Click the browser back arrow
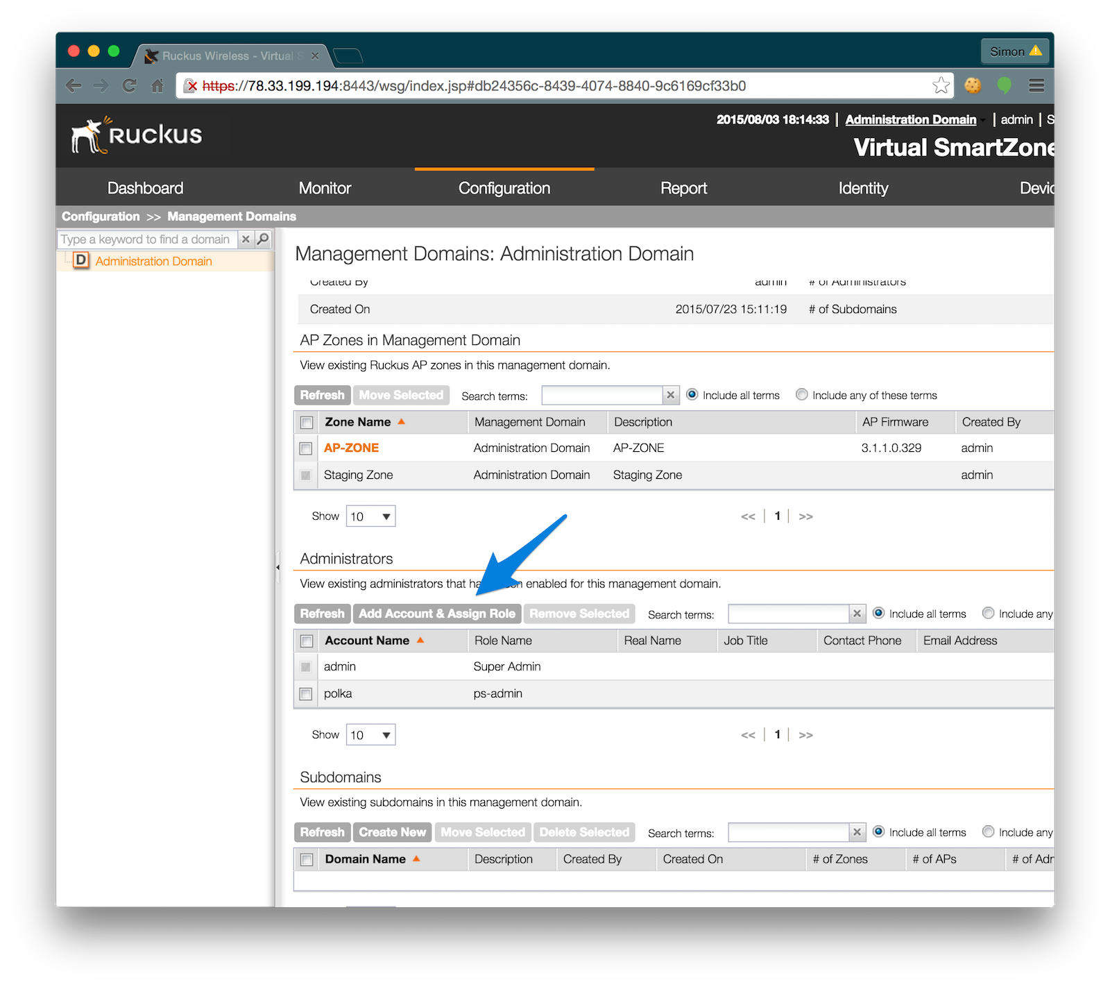Viewport: 1110px width, 987px height. pos(74,85)
